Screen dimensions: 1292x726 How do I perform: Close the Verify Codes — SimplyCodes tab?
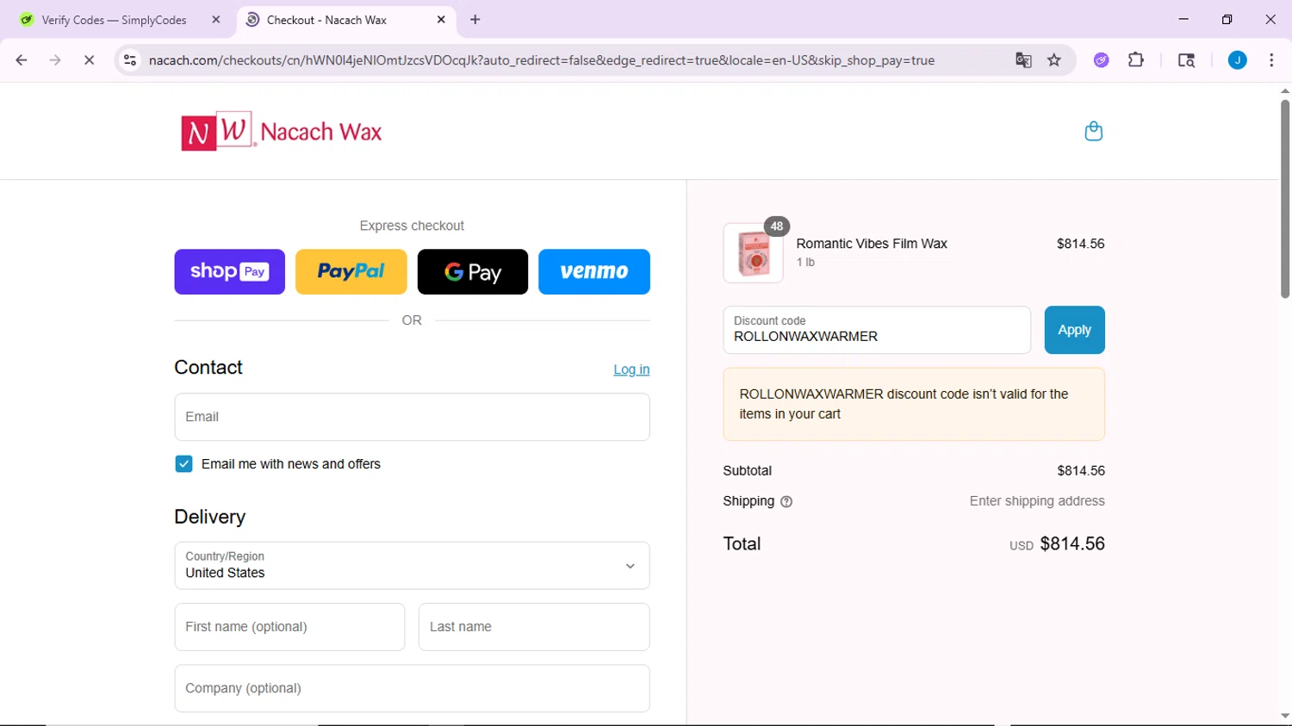(216, 20)
